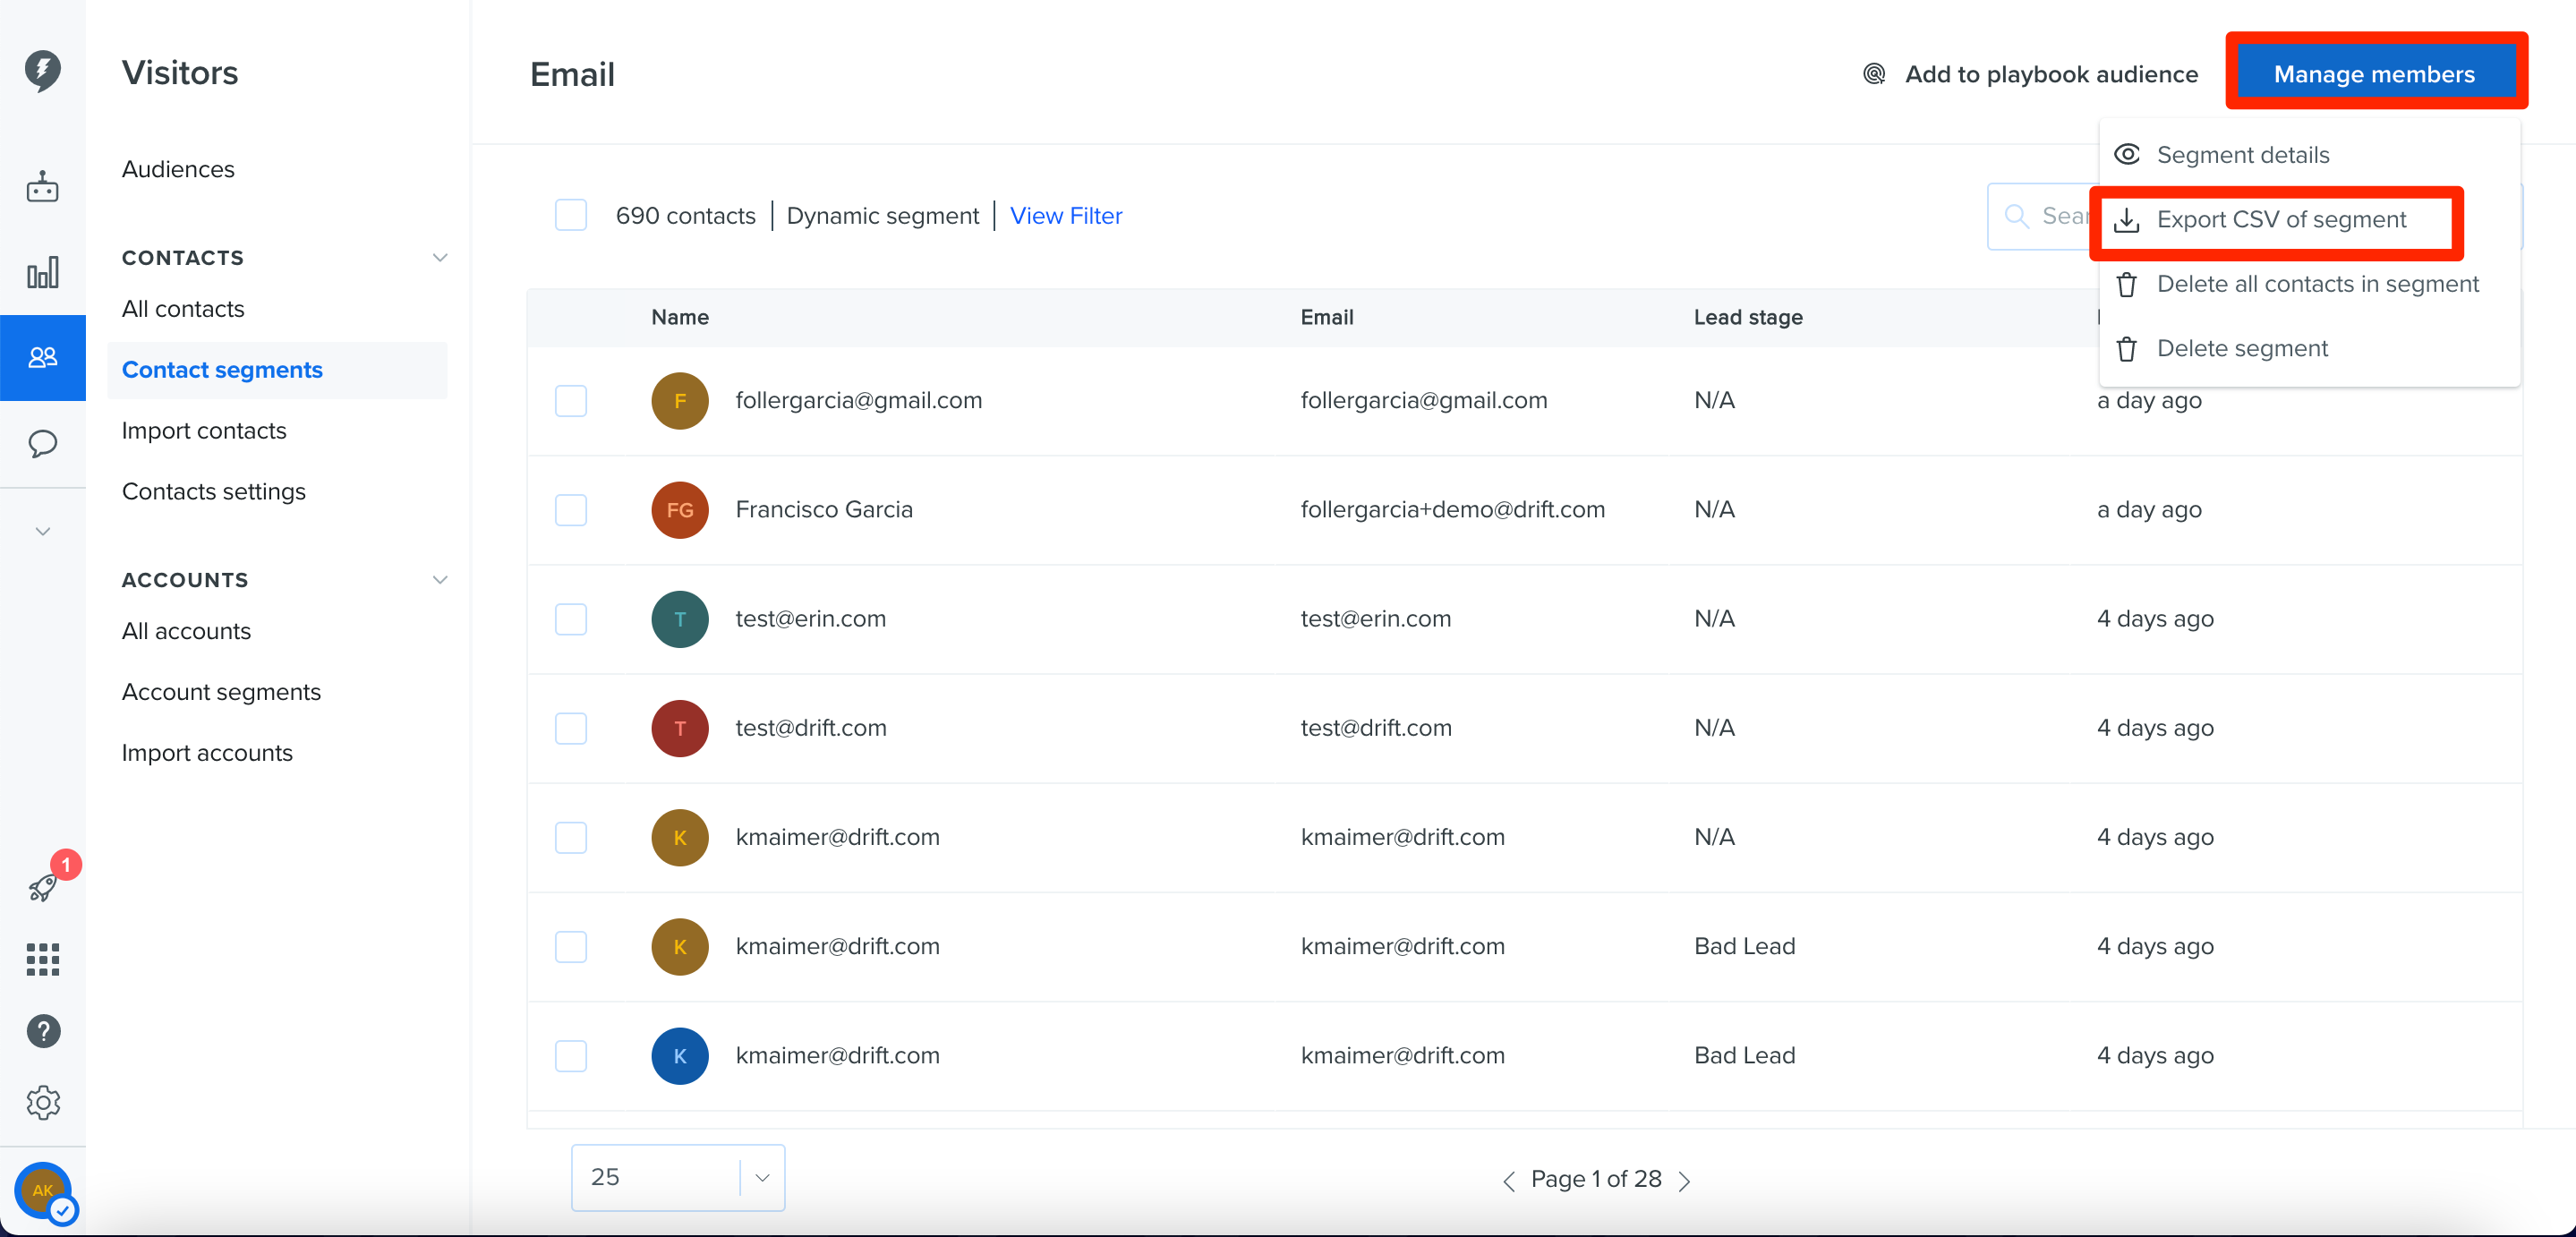
Task: Open the View Filter link
Action: click(1066, 216)
